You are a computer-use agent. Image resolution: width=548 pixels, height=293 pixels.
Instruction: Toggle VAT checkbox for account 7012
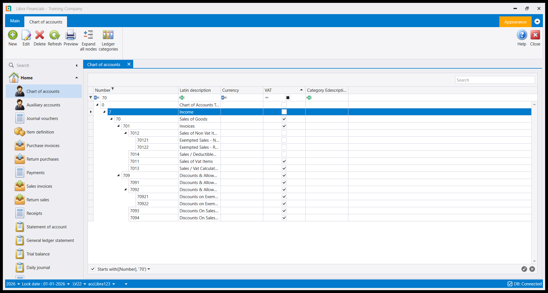(284, 133)
